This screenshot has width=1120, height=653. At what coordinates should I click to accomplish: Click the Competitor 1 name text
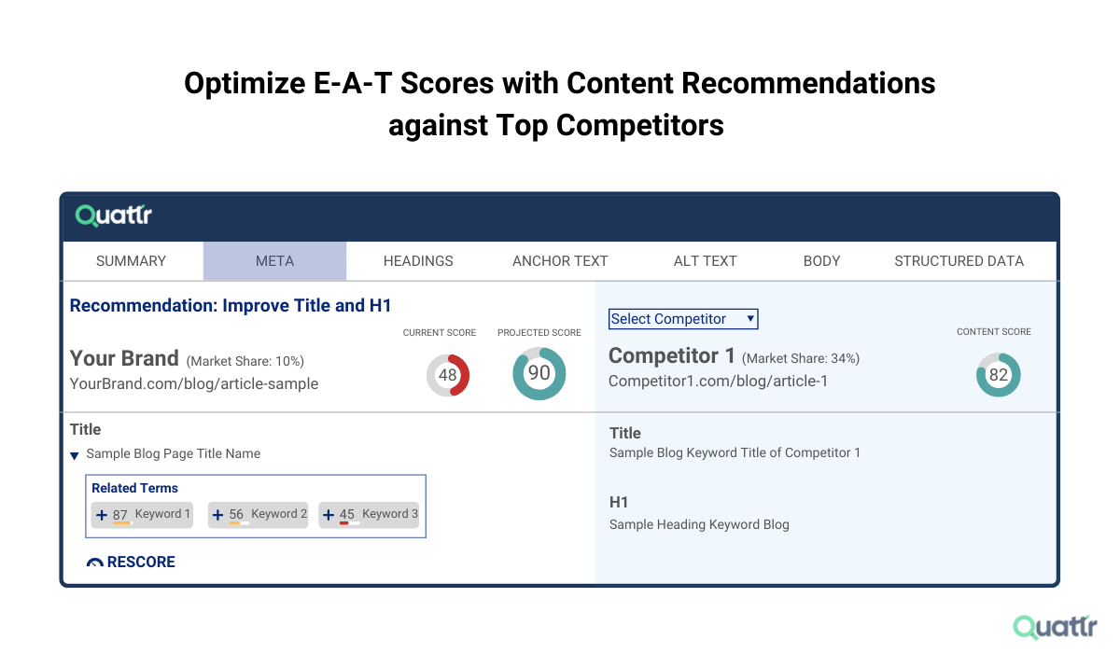pos(671,355)
